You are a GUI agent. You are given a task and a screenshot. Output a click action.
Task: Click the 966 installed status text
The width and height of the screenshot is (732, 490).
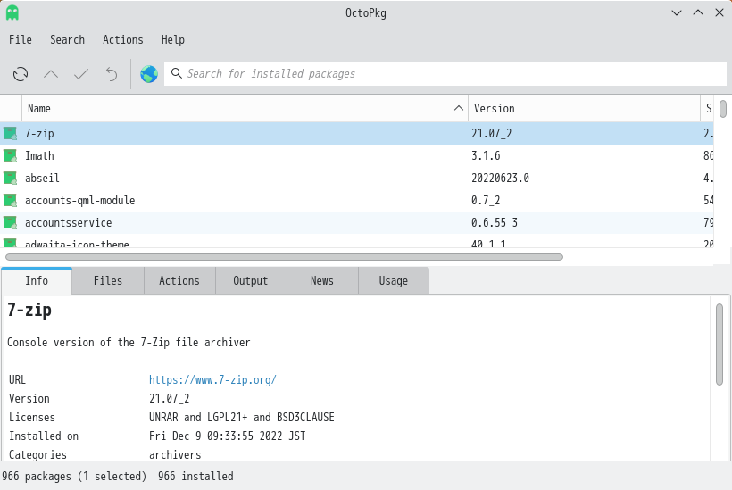pos(195,476)
